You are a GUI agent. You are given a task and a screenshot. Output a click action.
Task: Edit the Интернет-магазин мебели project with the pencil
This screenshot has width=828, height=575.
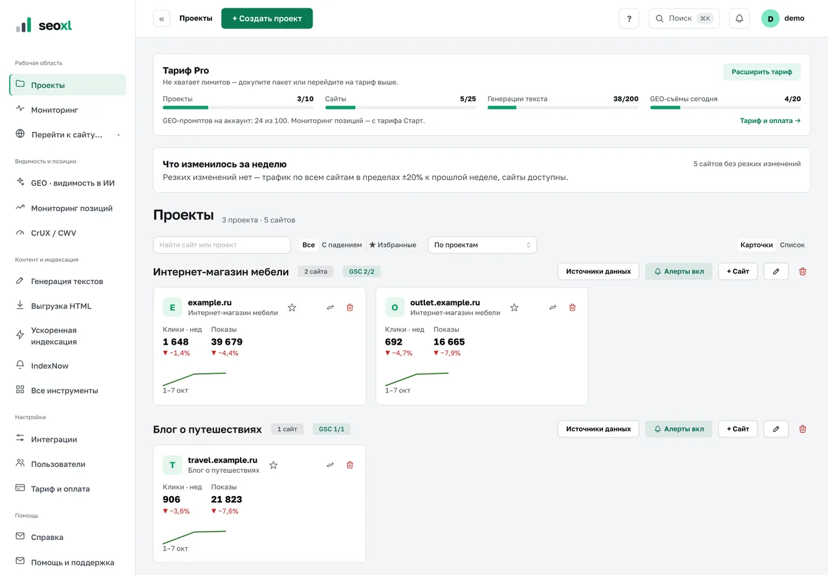click(x=776, y=272)
